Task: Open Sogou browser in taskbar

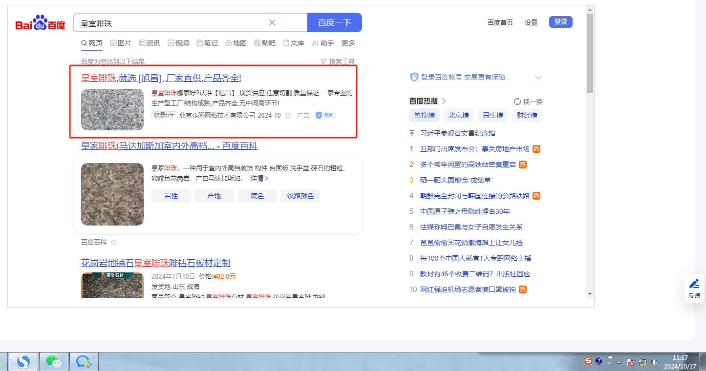Action: (23, 361)
